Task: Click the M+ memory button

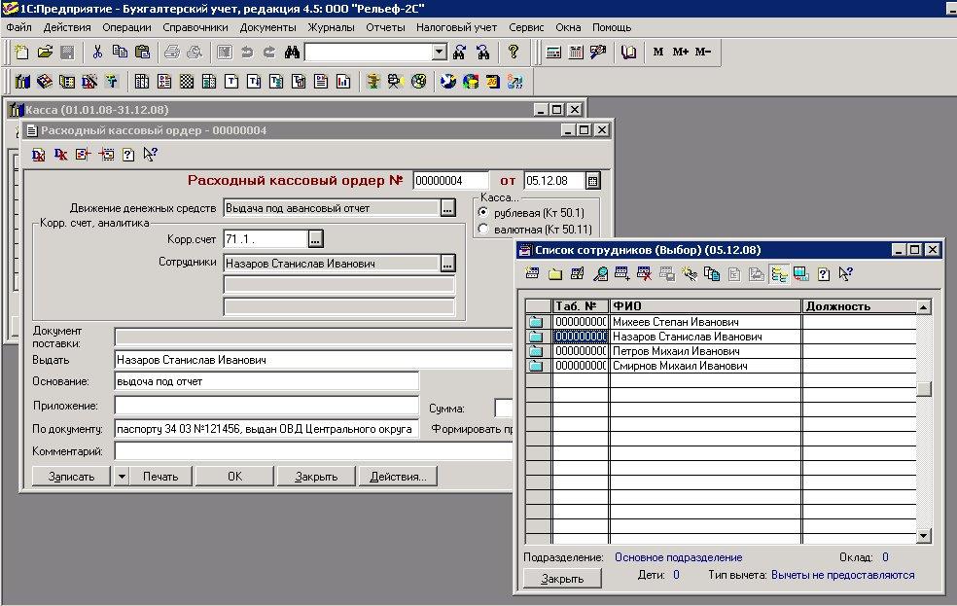Action: 680,53
